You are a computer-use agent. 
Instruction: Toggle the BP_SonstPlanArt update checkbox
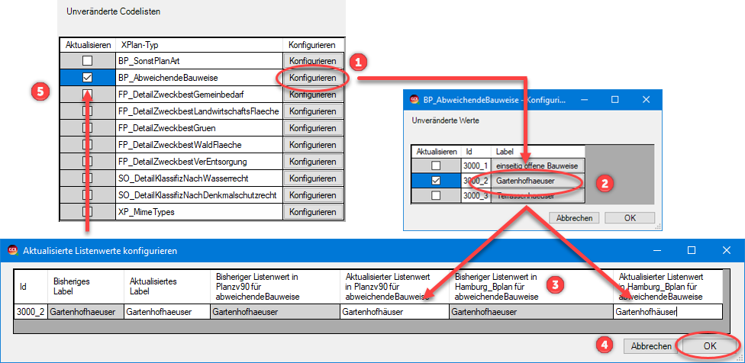pyautogui.click(x=88, y=60)
